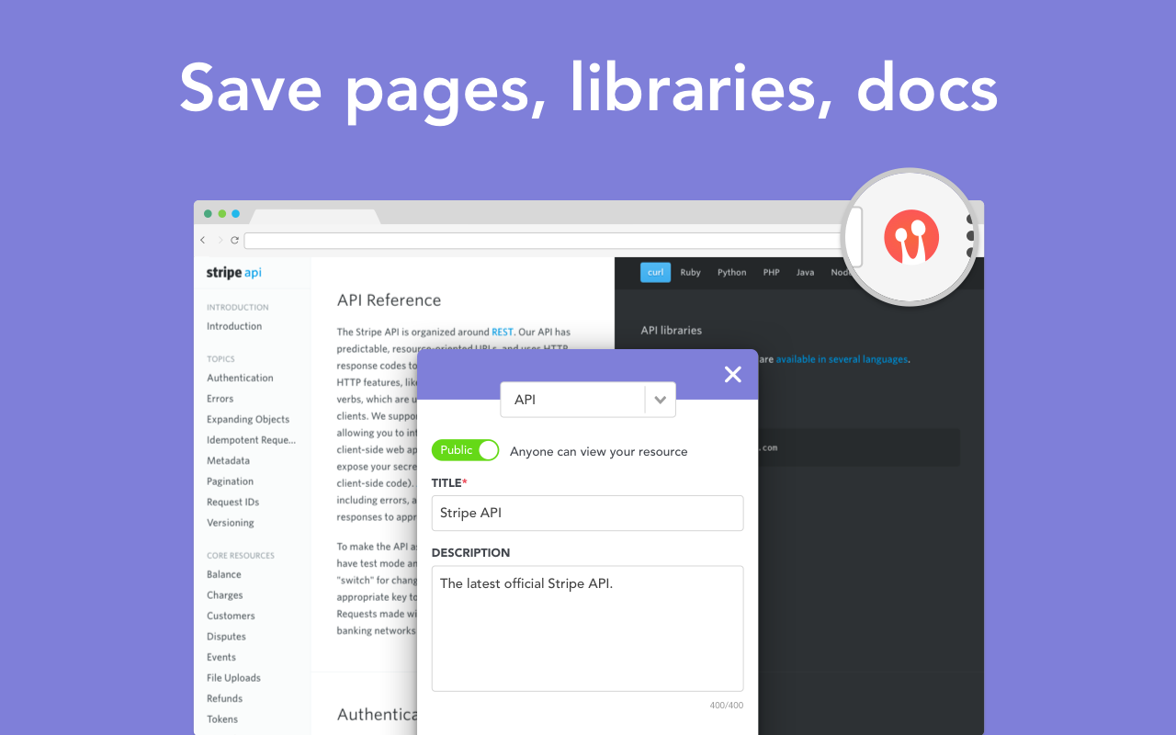The image size is (1176, 735).
Task: Click the Description text area
Action: pos(587,628)
